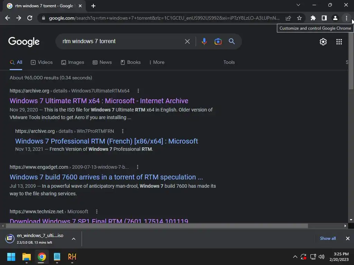This screenshot has height=265, width=354.
Task: Open more options for the Win7ProRTMFRN result
Action: (123, 131)
